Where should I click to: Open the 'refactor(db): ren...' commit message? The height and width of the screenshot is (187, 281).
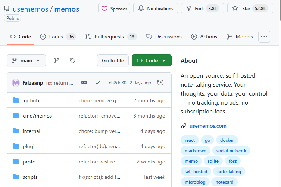[99, 146]
